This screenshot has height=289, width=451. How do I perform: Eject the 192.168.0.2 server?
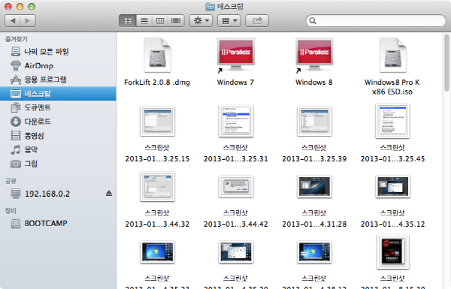[x=109, y=194]
